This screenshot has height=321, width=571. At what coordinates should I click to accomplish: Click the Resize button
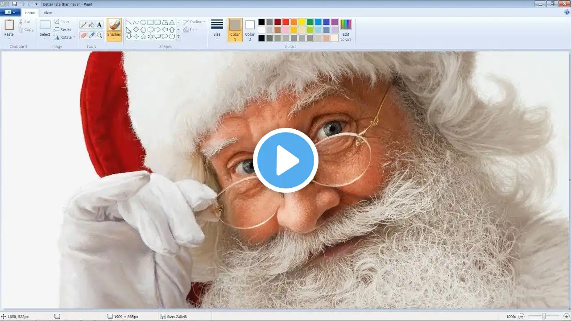pyautogui.click(x=63, y=30)
